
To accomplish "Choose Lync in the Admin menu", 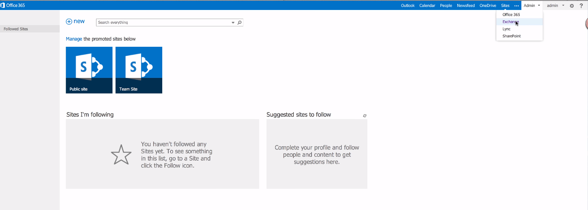I will 506,29.
